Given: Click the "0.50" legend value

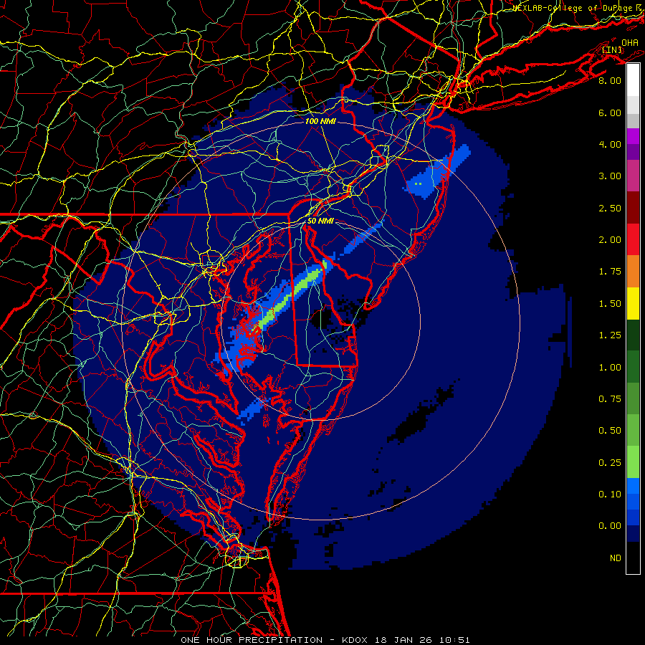Looking at the screenshot, I should click(610, 431).
